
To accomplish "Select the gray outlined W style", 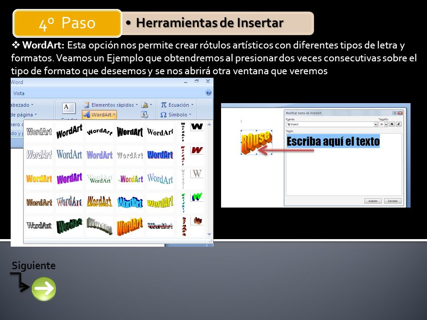I will point(197,174).
